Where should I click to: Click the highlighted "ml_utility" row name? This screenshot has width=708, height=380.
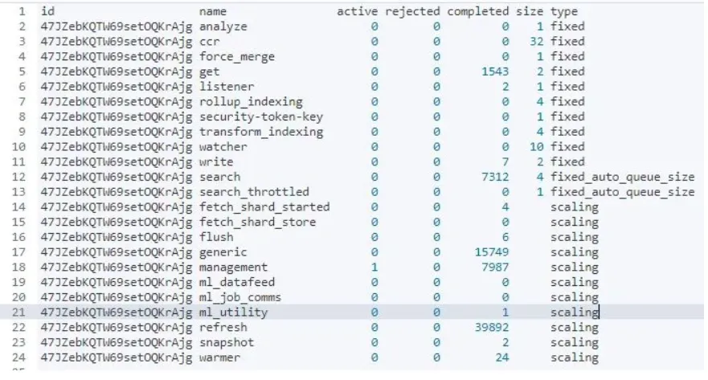[233, 313]
